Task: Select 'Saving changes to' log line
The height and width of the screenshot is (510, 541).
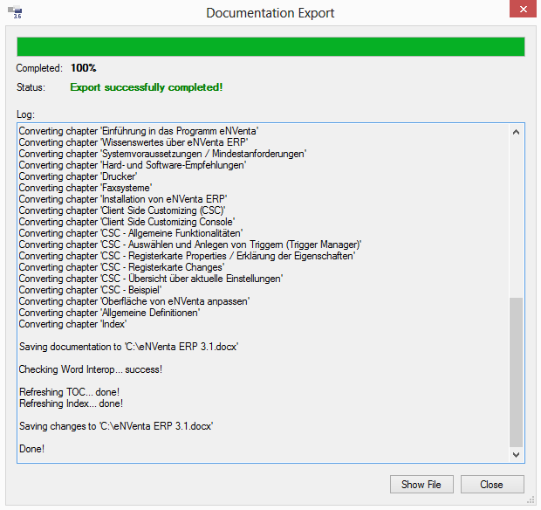Action: click(x=116, y=426)
